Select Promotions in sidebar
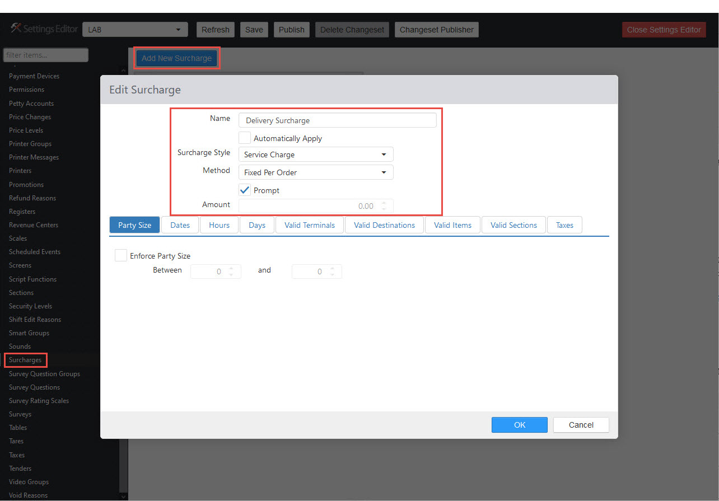Image resolution: width=719 pixels, height=501 pixels. [26, 185]
